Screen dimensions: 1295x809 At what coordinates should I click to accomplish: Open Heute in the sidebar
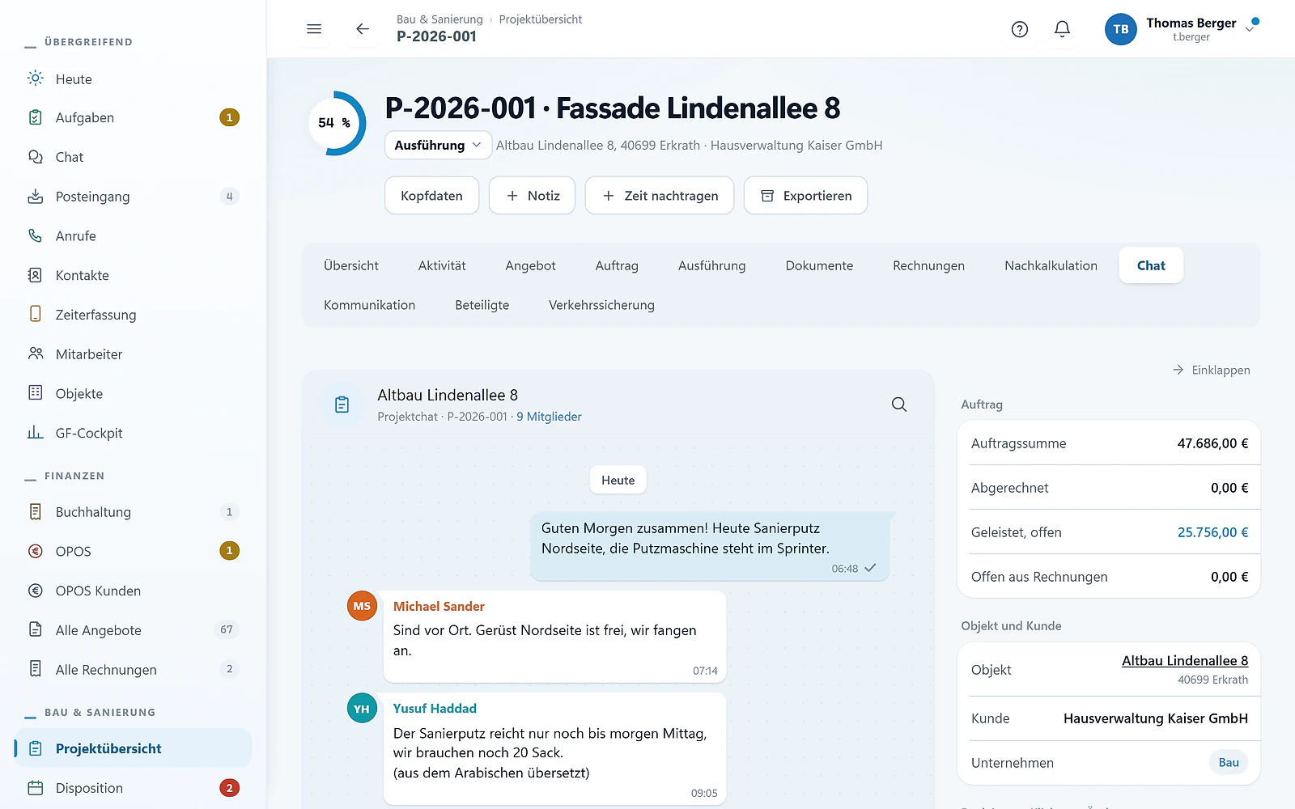pyautogui.click(x=134, y=78)
